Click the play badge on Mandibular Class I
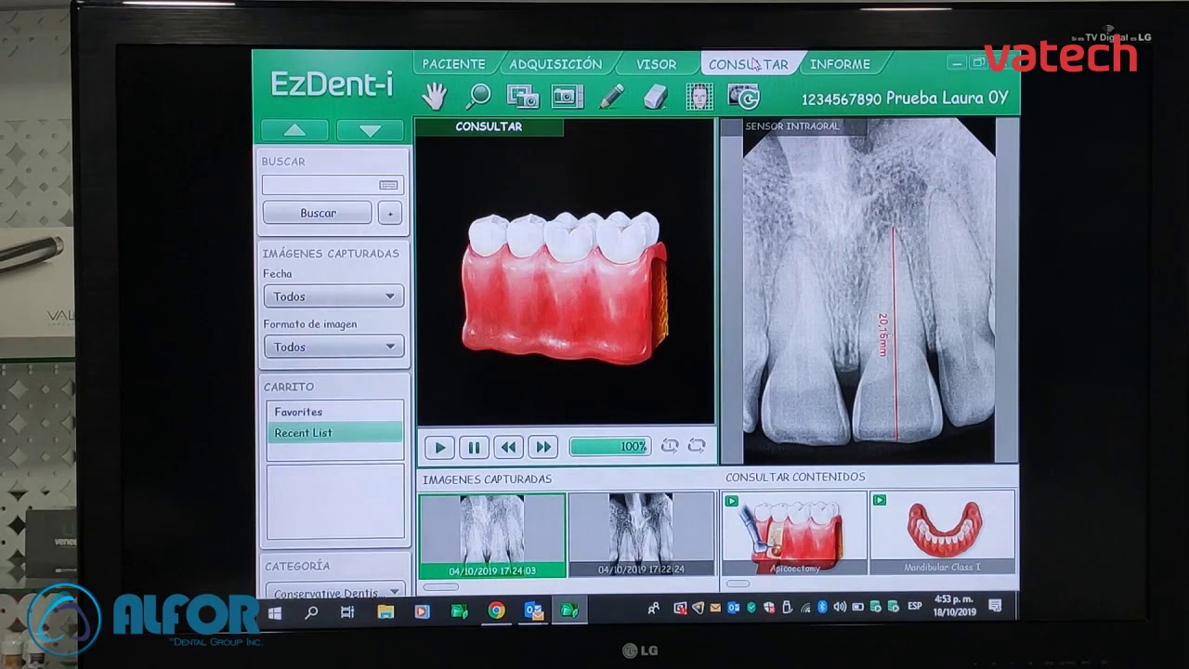The image size is (1189, 669). (x=880, y=501)
